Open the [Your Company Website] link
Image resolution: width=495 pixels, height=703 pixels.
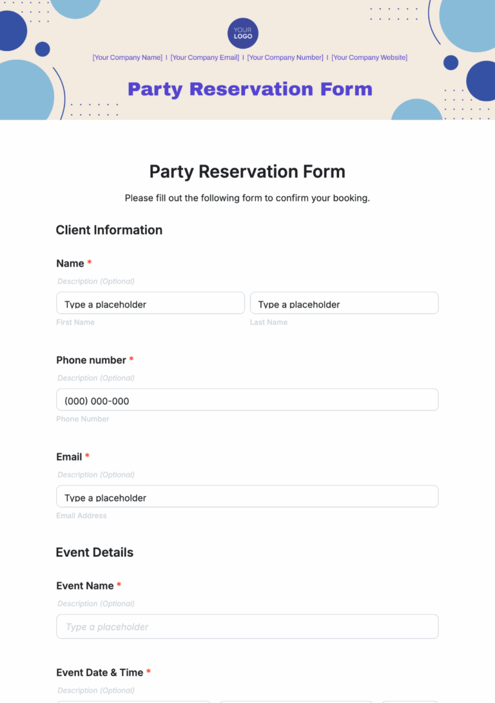(x=369, y=57)
